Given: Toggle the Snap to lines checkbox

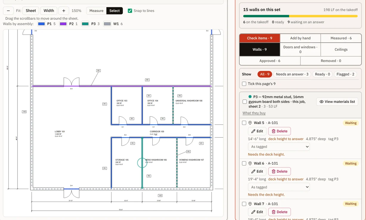Looking at the screenshot, I should tap(130, 11).
